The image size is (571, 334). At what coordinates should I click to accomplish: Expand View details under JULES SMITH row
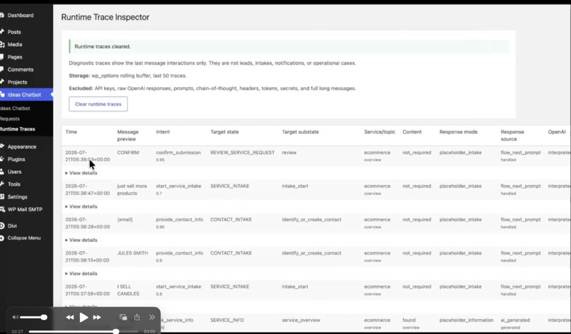tap(81, 274)
